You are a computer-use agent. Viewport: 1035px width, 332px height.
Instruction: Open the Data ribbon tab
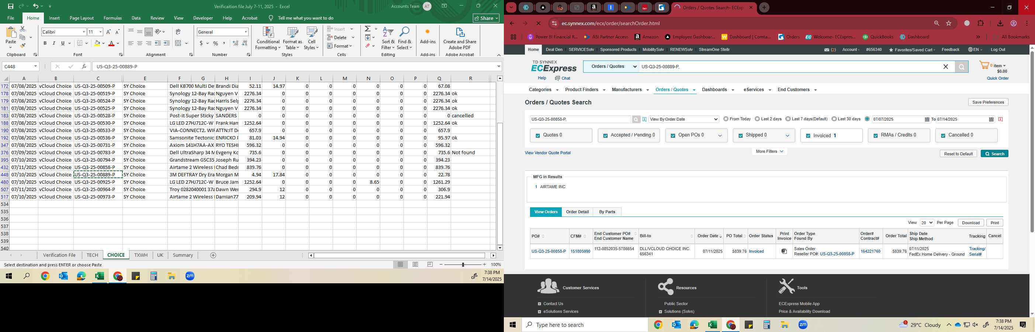pyautogui.click(x=136, y=18)
